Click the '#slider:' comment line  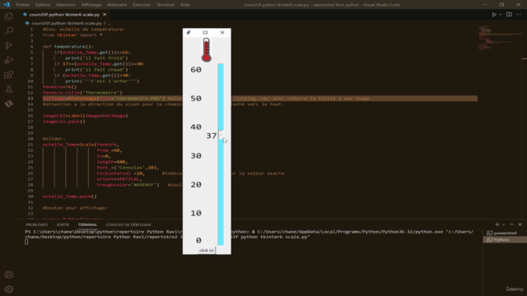[x=54, y=139]
